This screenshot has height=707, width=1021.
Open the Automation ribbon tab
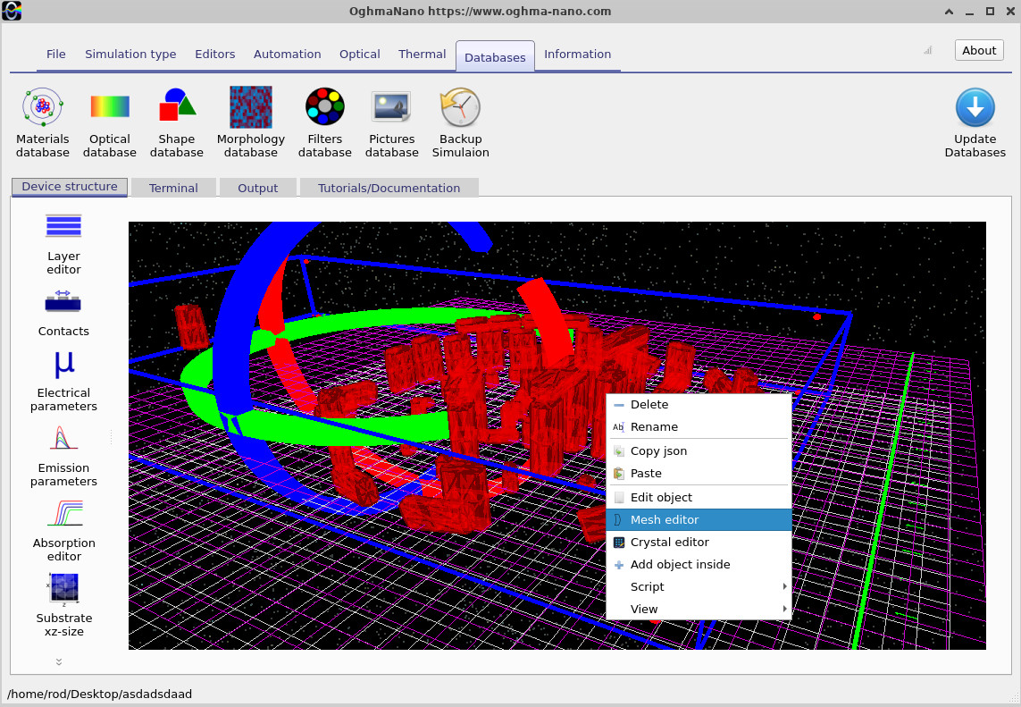tap(287, 55)
